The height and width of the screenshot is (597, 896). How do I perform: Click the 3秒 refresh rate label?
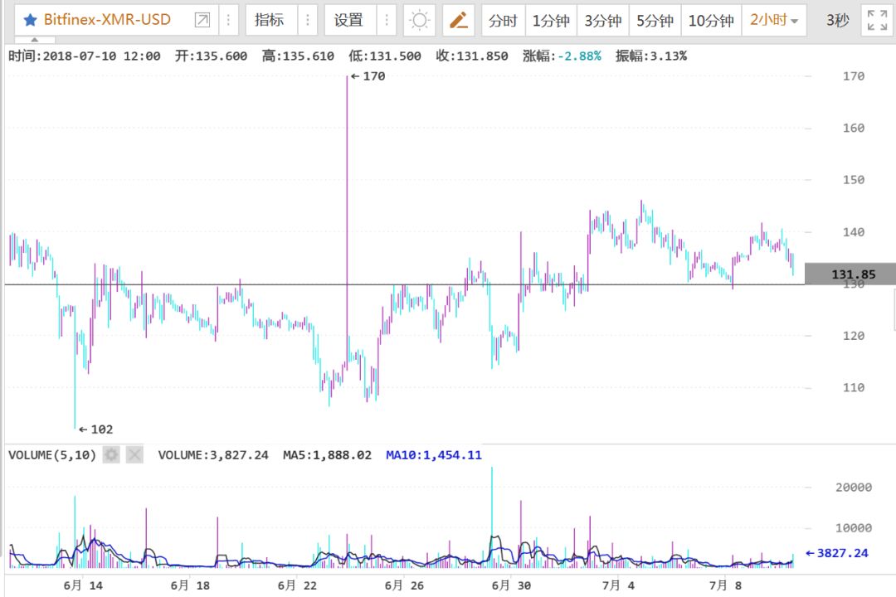pyautogui.click(x=838, y=21)
